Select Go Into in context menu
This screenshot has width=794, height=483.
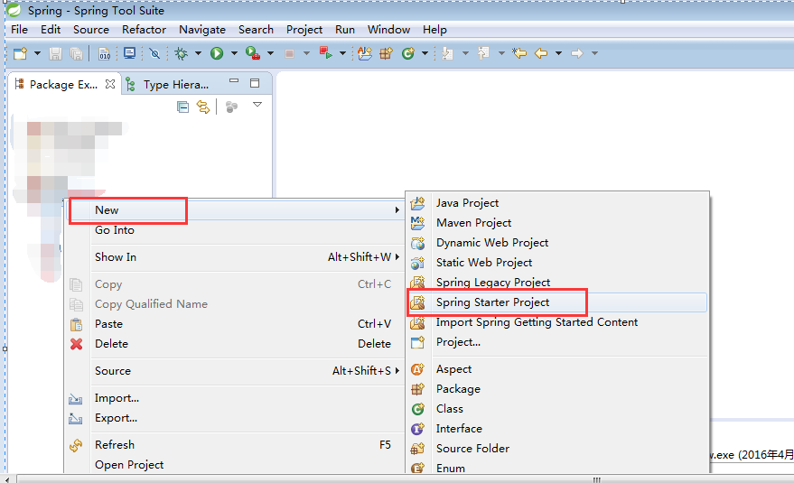(236, 230)
